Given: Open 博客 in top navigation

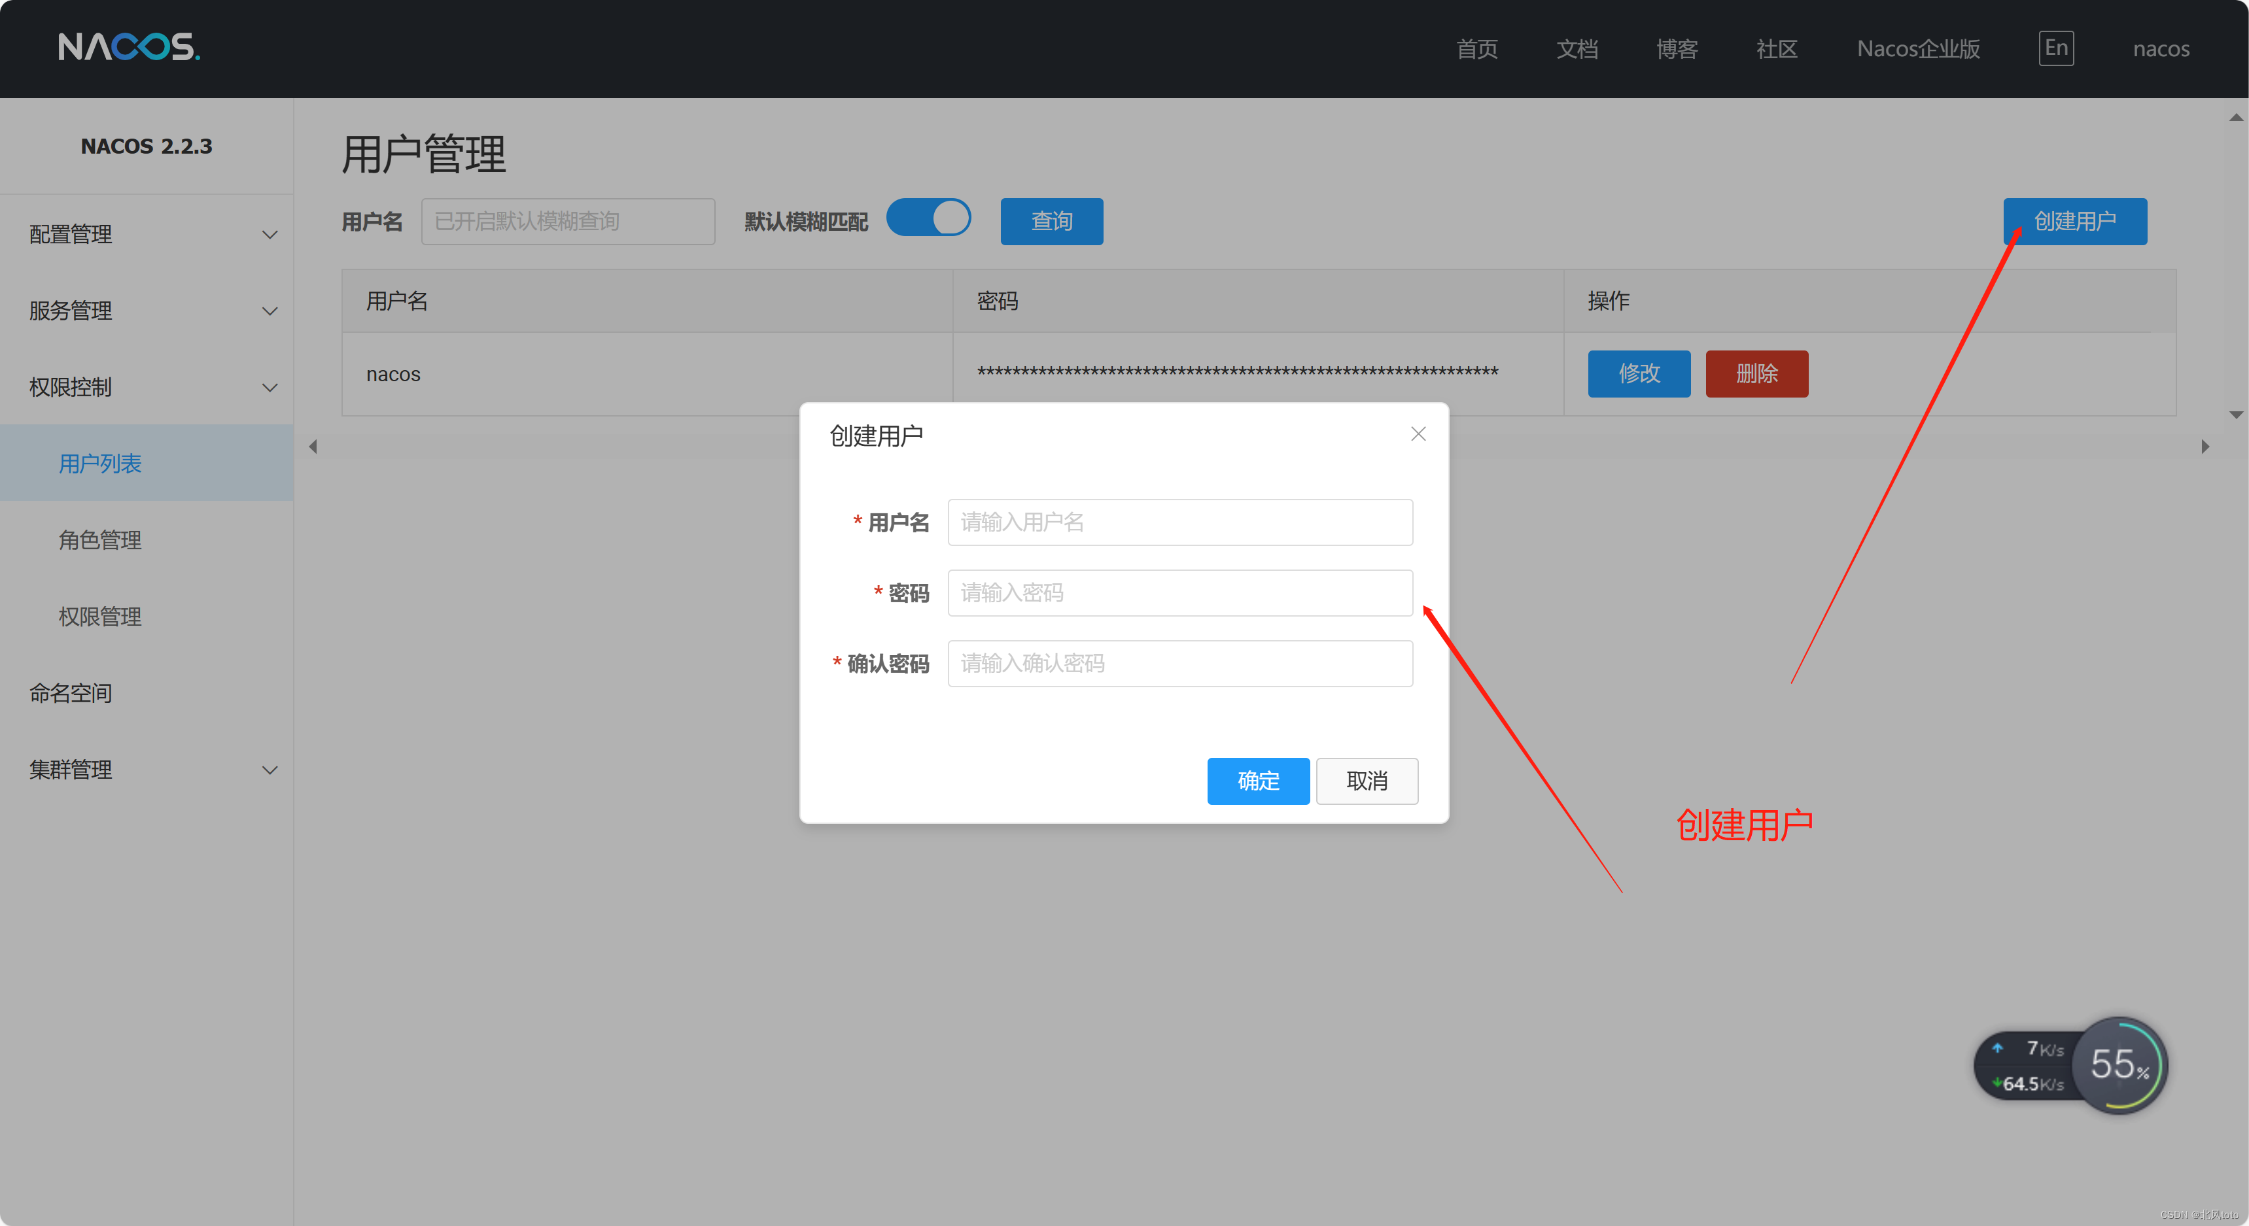Looking at the screenshot, I should click(x=1677, y=49).
